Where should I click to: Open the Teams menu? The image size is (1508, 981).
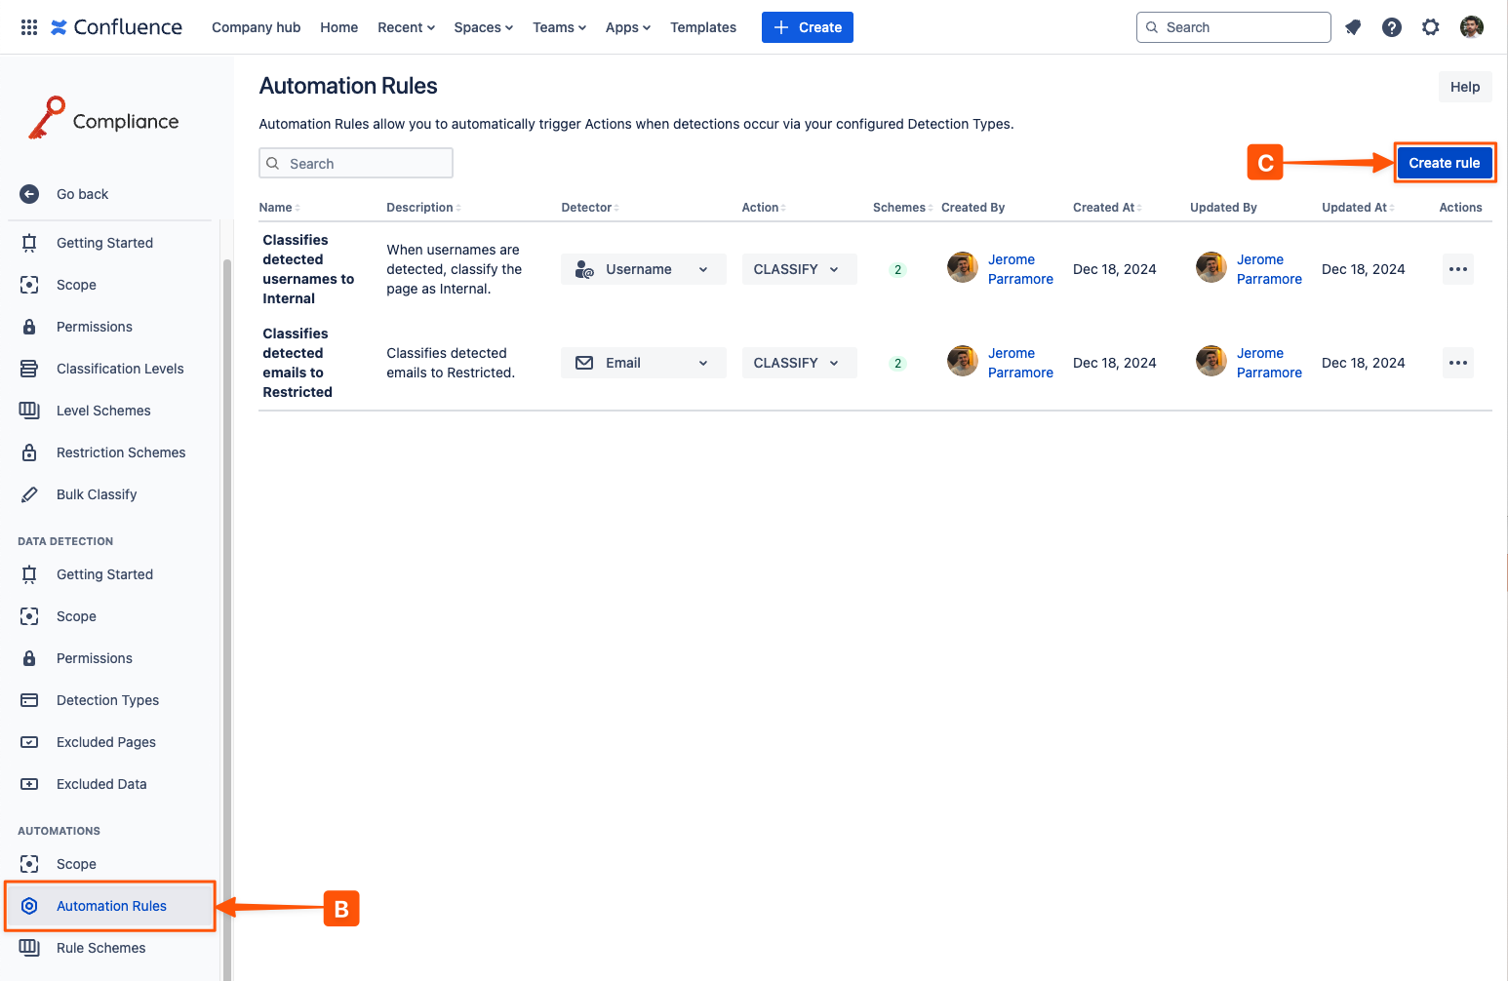click(559, 27)
